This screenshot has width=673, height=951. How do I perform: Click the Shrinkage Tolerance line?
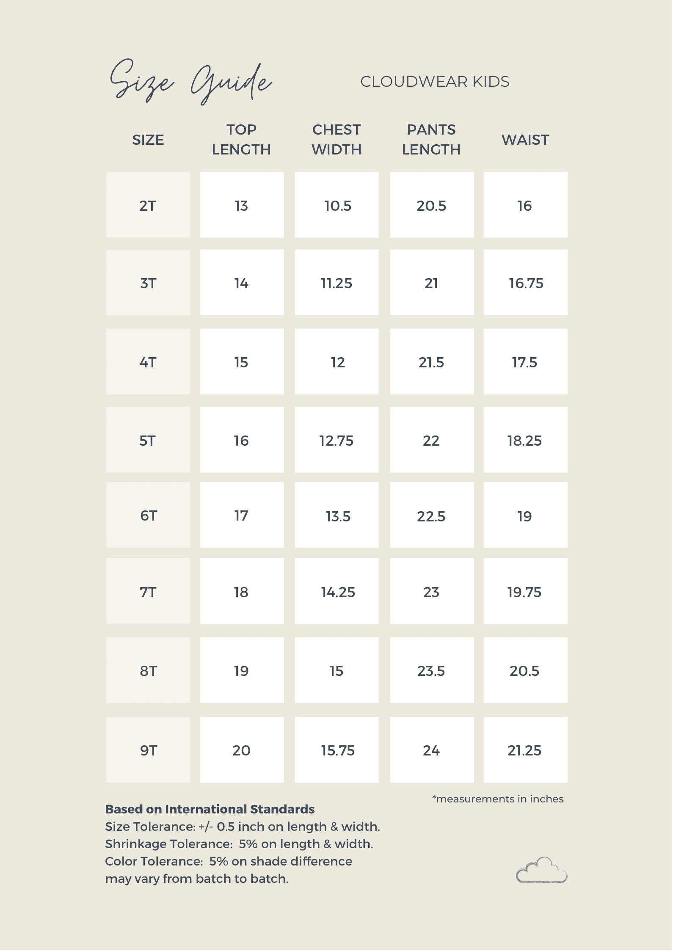(x=239, y=843)
